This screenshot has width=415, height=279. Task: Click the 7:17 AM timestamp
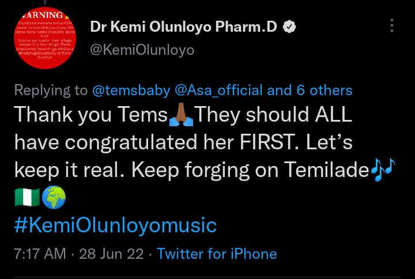[39, 254]
